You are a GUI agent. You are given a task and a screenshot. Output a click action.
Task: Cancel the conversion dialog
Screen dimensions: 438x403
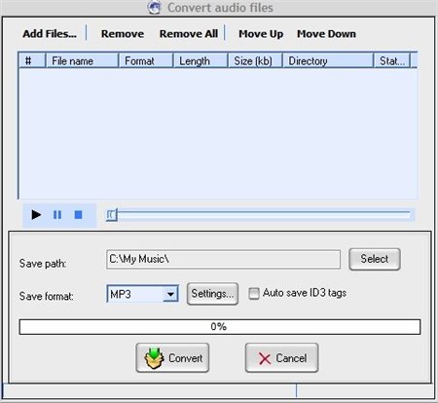281,358
